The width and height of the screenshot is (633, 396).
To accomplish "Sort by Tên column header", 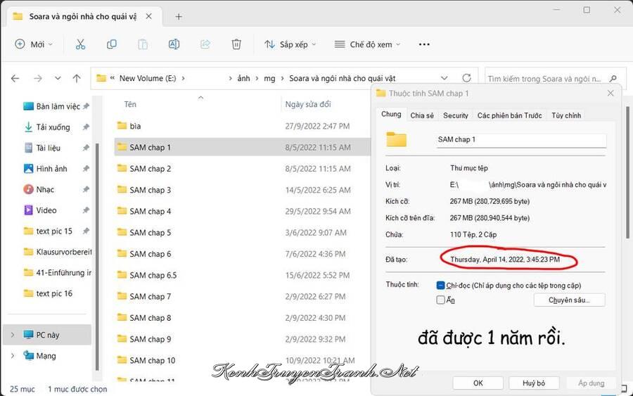I will point(130,105).
